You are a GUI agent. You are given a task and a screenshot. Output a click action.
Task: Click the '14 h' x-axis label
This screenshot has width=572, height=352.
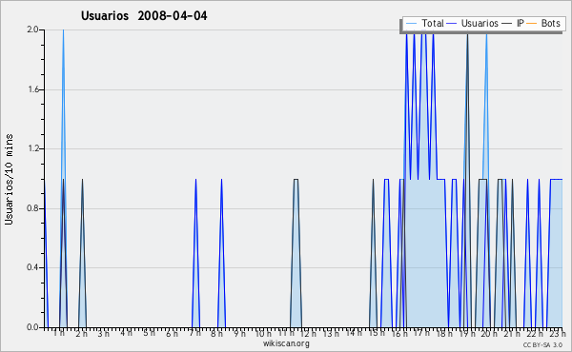pyautogui.click(x=354, y=333)
